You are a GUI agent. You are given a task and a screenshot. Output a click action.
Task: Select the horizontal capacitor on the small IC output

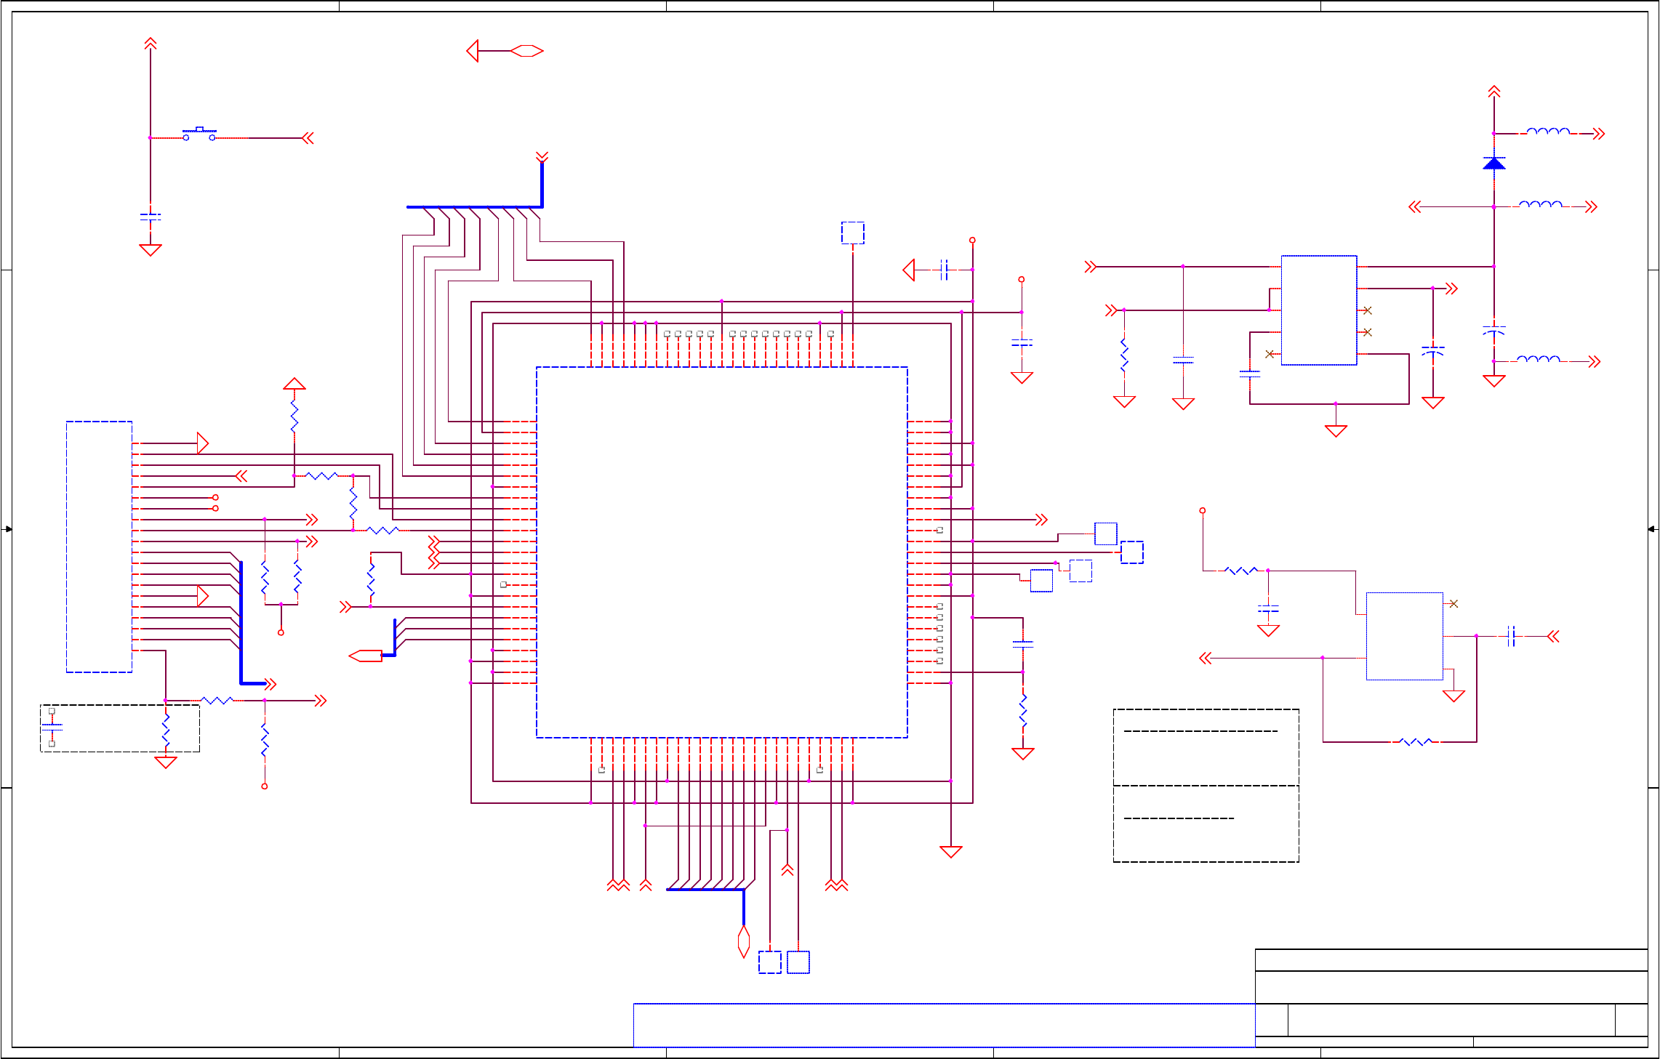(1511, 636)
